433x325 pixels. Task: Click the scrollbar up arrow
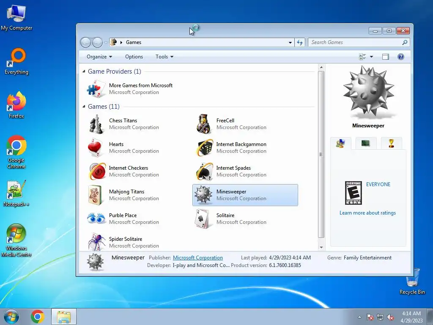321,67
